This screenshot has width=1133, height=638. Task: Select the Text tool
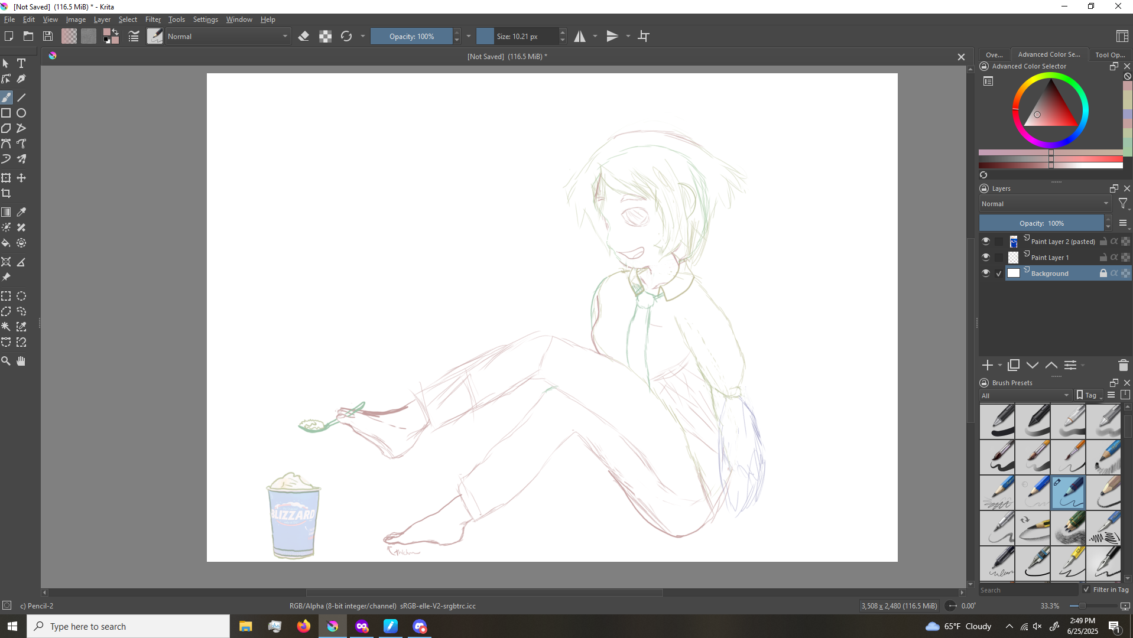click(x=21, y=63)
